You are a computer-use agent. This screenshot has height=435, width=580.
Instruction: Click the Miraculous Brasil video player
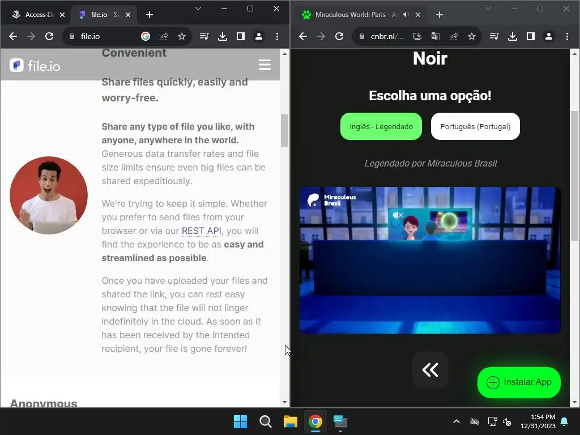tap(430, 260)
